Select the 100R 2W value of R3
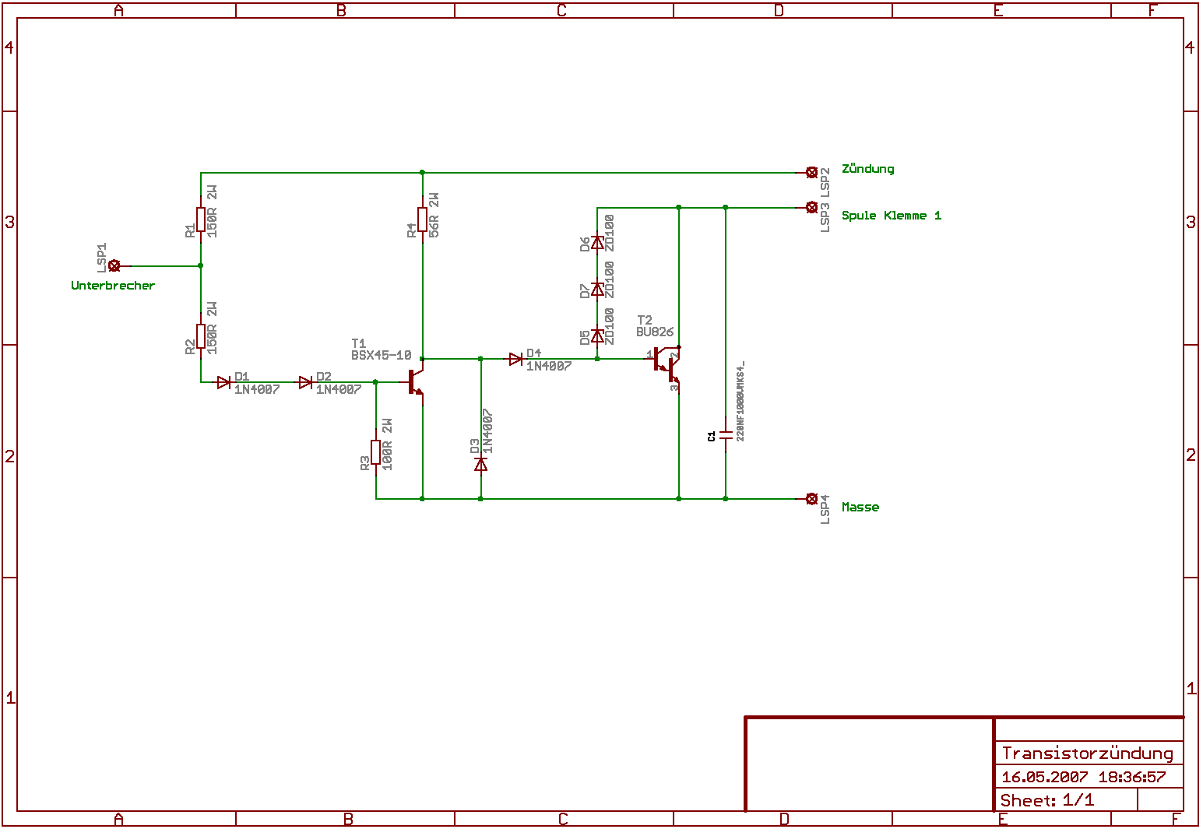 pyautogui.click(x=387, y=444)
